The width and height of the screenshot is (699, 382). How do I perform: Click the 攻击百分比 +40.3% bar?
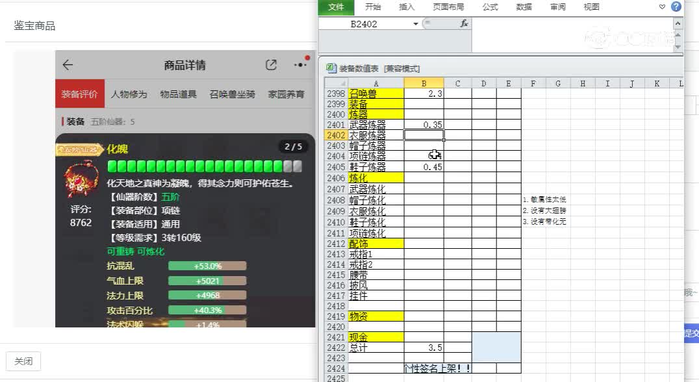point(207,311)
